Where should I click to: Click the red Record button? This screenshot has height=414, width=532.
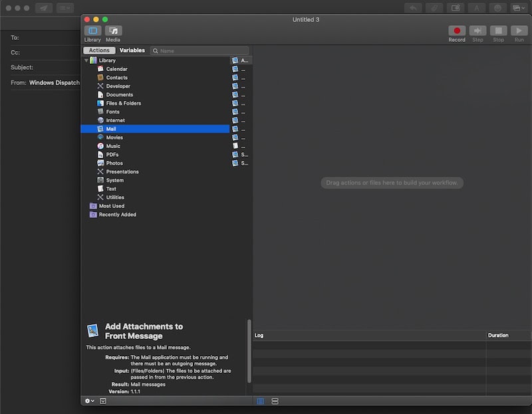coord(457,31)
